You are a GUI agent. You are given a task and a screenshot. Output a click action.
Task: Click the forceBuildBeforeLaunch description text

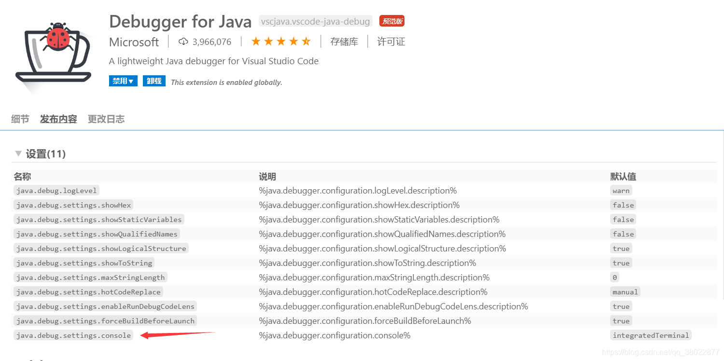pos(365,321)
